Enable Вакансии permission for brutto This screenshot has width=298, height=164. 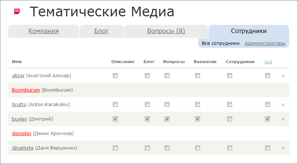[198, 105]
